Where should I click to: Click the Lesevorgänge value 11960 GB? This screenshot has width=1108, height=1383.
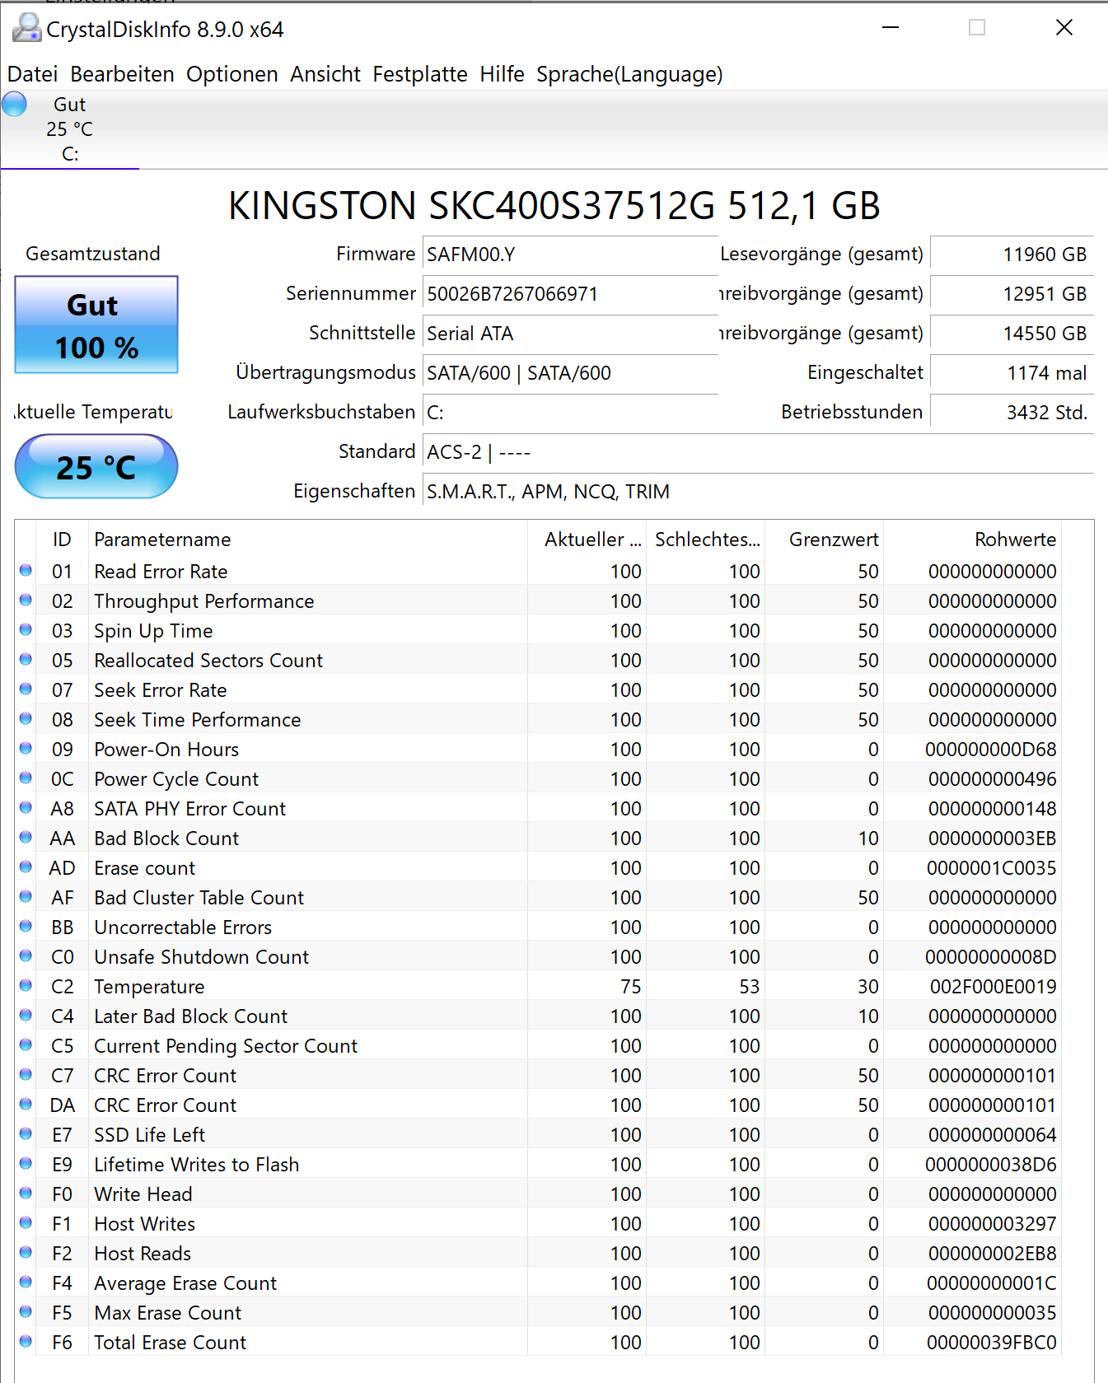pyautogui.click(x=1012, y=255)
